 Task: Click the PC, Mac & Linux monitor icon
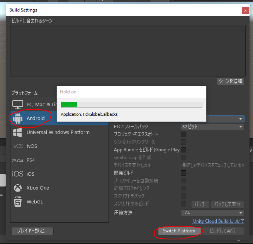click(18, 105)
